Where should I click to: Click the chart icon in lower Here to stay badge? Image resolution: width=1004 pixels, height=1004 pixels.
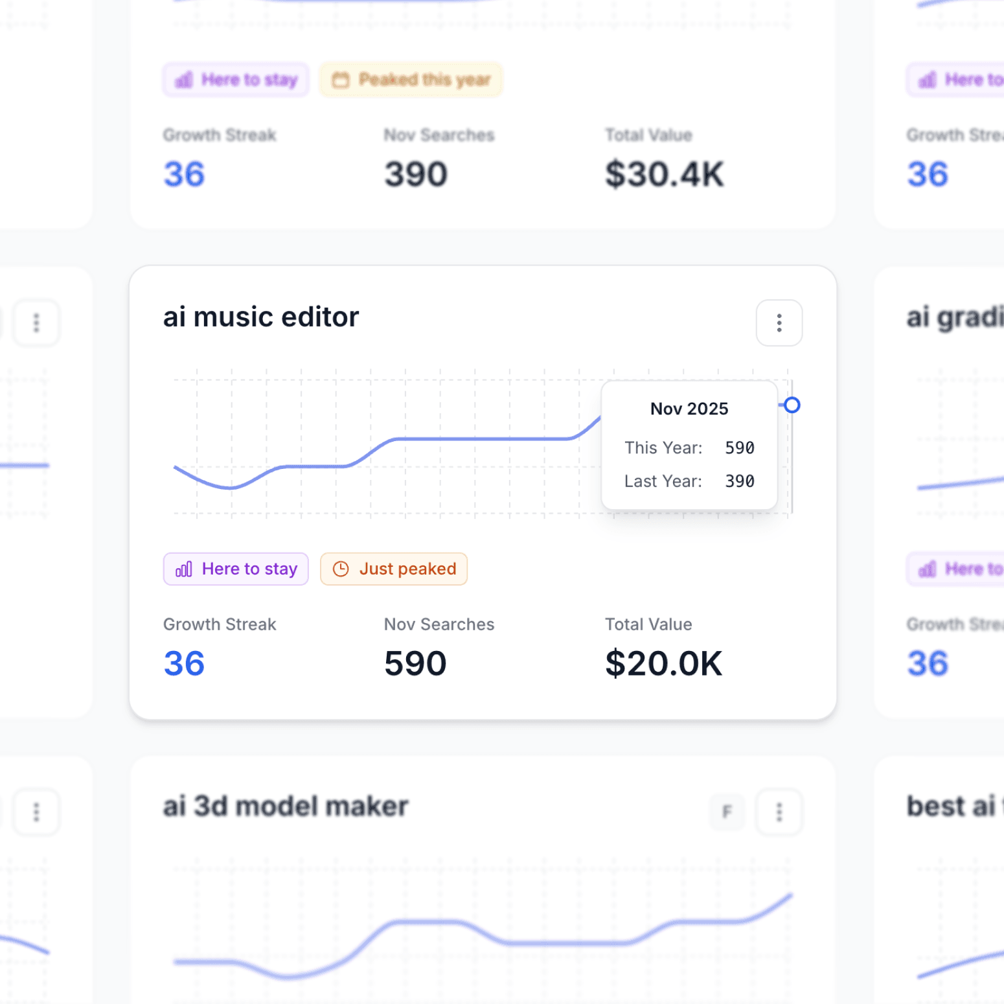pos(184,569)
